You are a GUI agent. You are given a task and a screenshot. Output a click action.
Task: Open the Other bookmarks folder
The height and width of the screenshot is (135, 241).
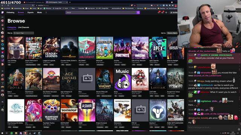click(128, 8)
